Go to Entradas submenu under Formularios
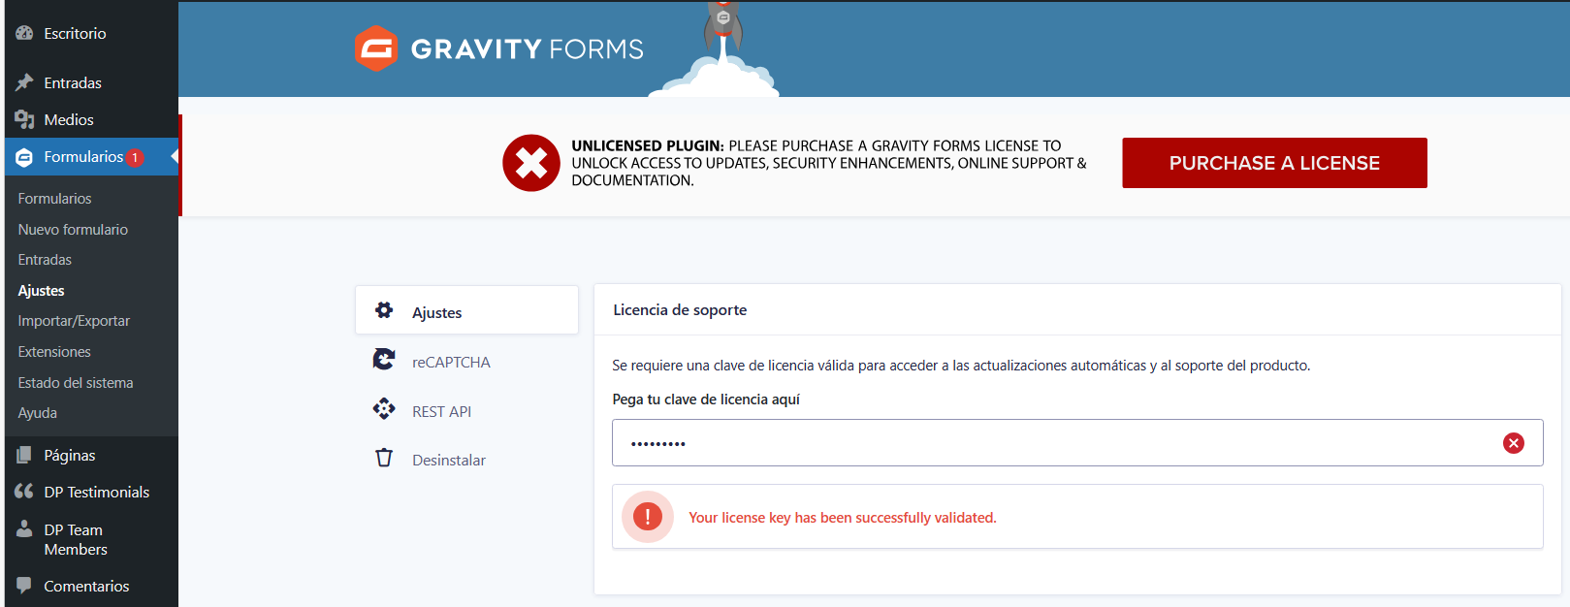 click(x=45, y=259)
